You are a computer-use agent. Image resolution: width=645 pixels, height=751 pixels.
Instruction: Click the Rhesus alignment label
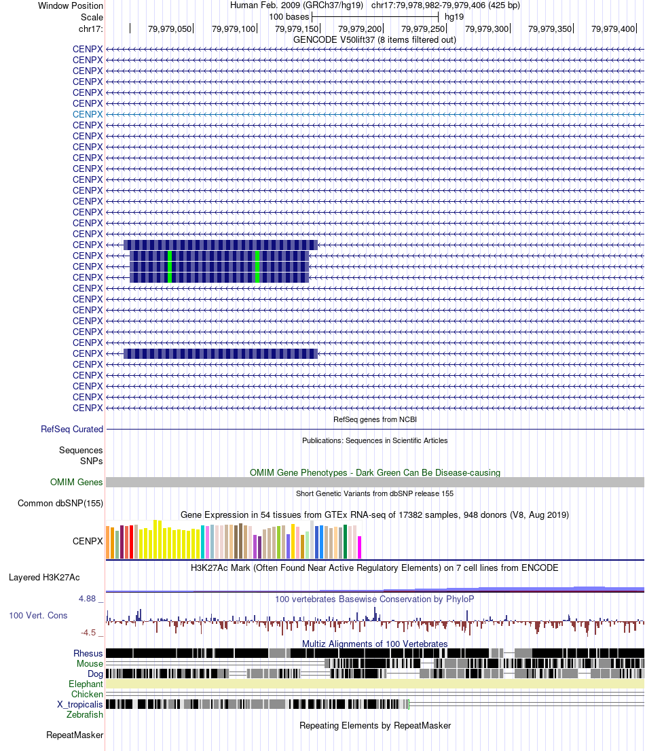88,653
